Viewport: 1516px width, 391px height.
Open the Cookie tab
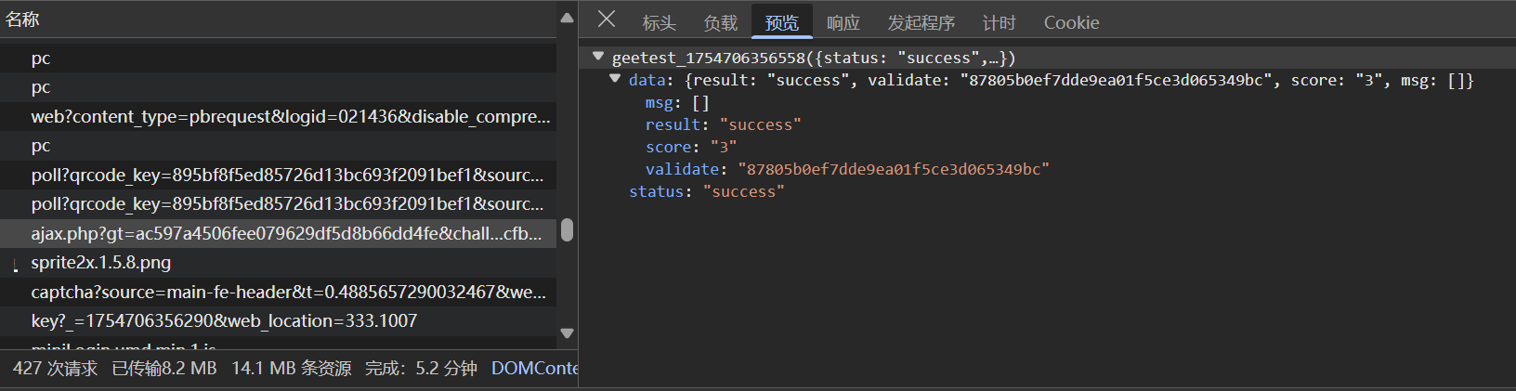(x=1071, y=23)
